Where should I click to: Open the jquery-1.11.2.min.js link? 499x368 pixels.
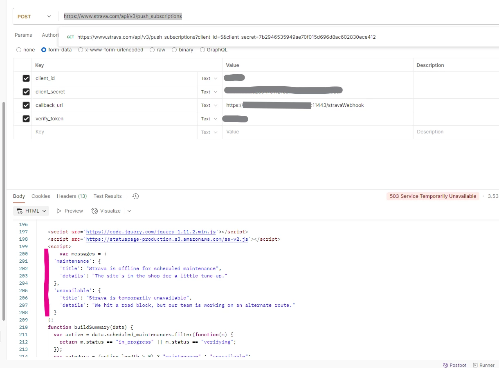click(x=151, y=232)
